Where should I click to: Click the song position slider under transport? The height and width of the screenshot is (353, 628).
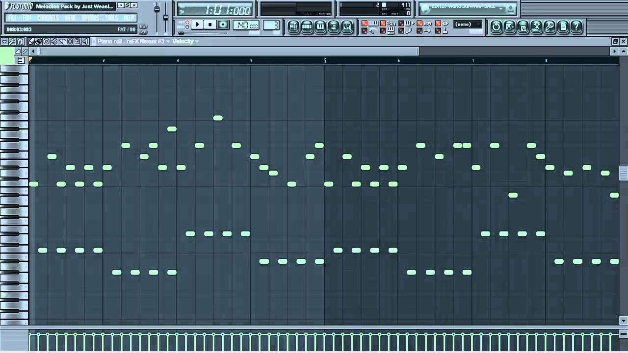click(x=203, y=33)
